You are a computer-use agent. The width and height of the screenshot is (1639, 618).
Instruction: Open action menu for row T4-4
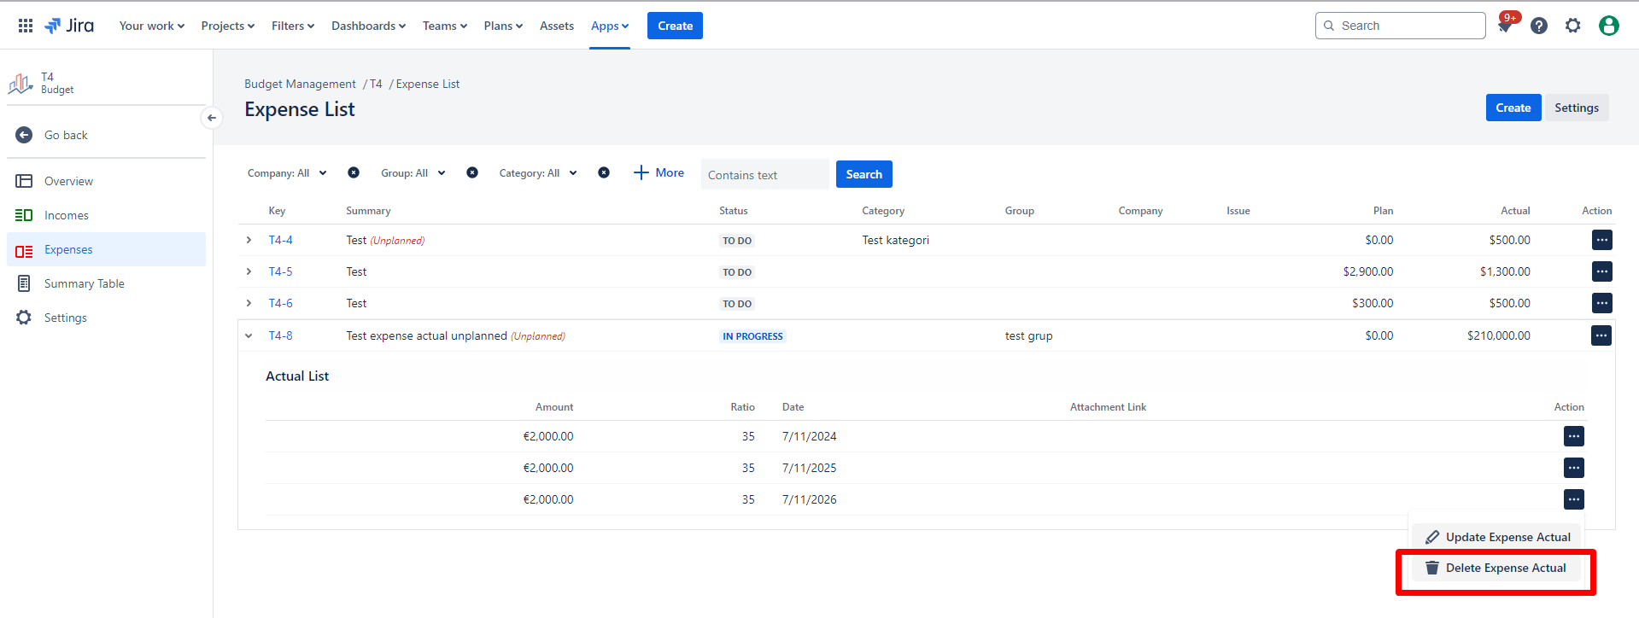1602,240
